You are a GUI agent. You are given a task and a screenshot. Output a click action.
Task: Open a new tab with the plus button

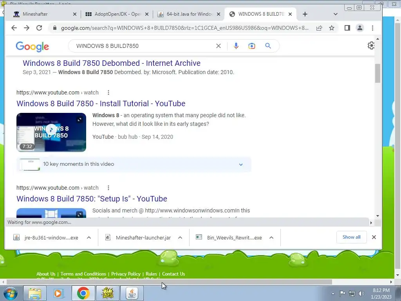(x=305, y=14)
